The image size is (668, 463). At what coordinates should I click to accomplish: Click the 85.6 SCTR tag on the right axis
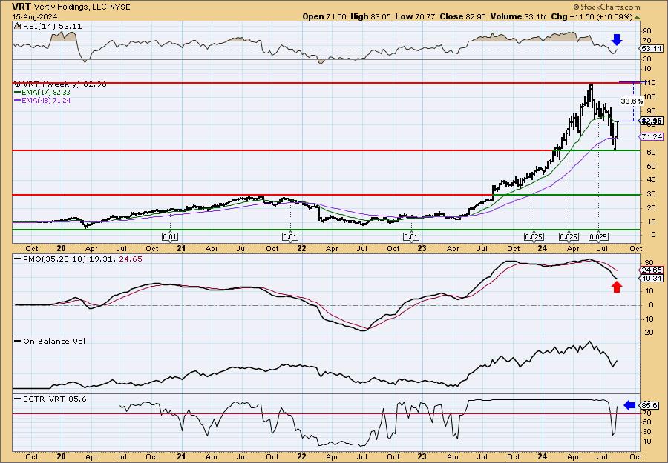(649, 406)
